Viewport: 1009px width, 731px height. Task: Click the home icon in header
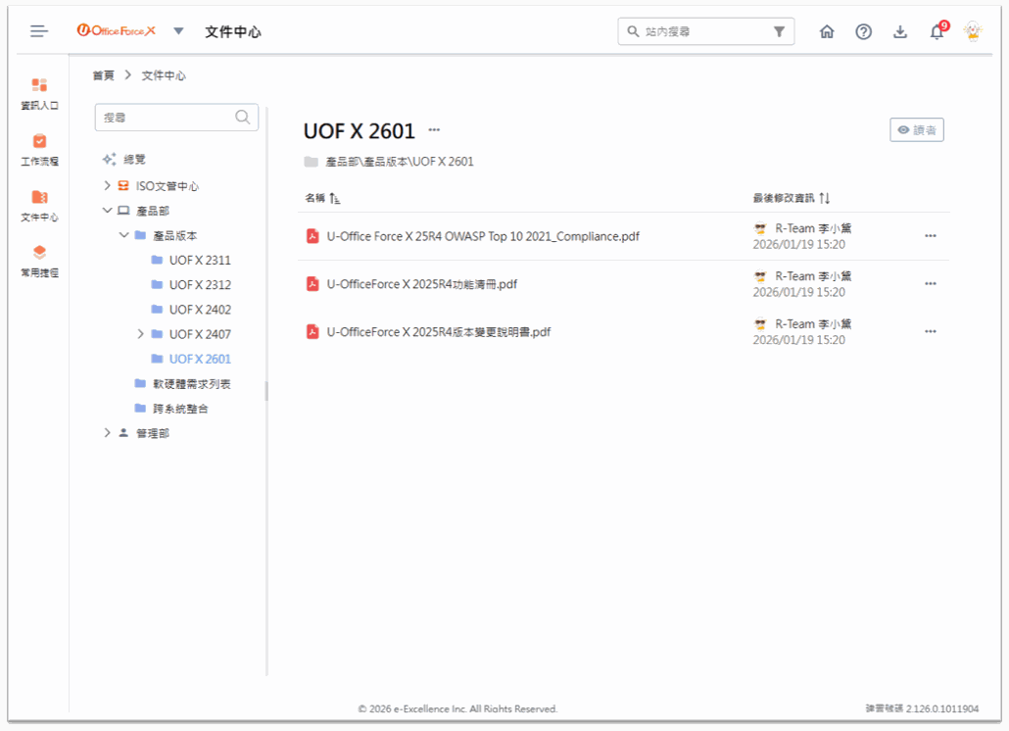(827, 31)
